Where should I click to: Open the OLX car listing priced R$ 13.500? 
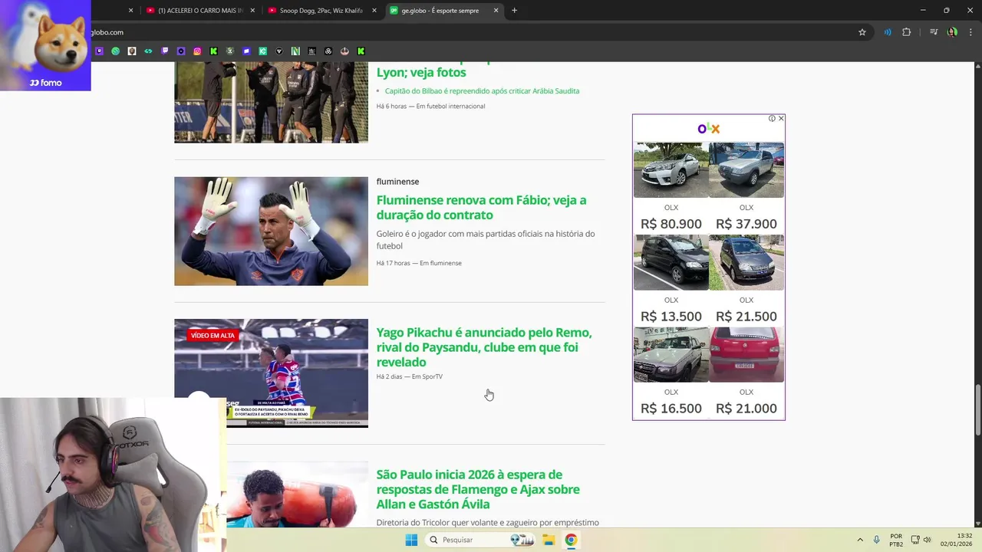[671, 279]
